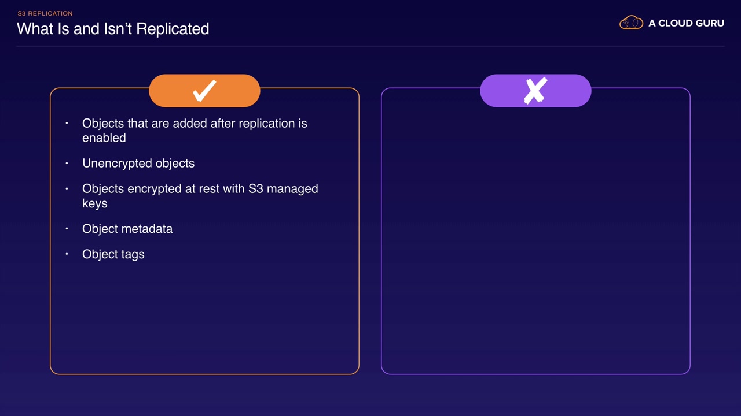Select the S3 REPLICATION section label
This screenshot has width=741, height=416.
(45, 13)
